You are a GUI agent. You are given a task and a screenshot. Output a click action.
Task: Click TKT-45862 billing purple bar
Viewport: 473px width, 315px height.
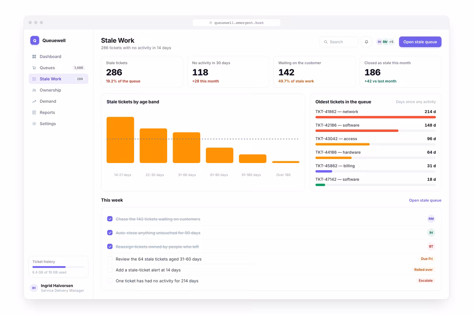[x=324, y=171]
